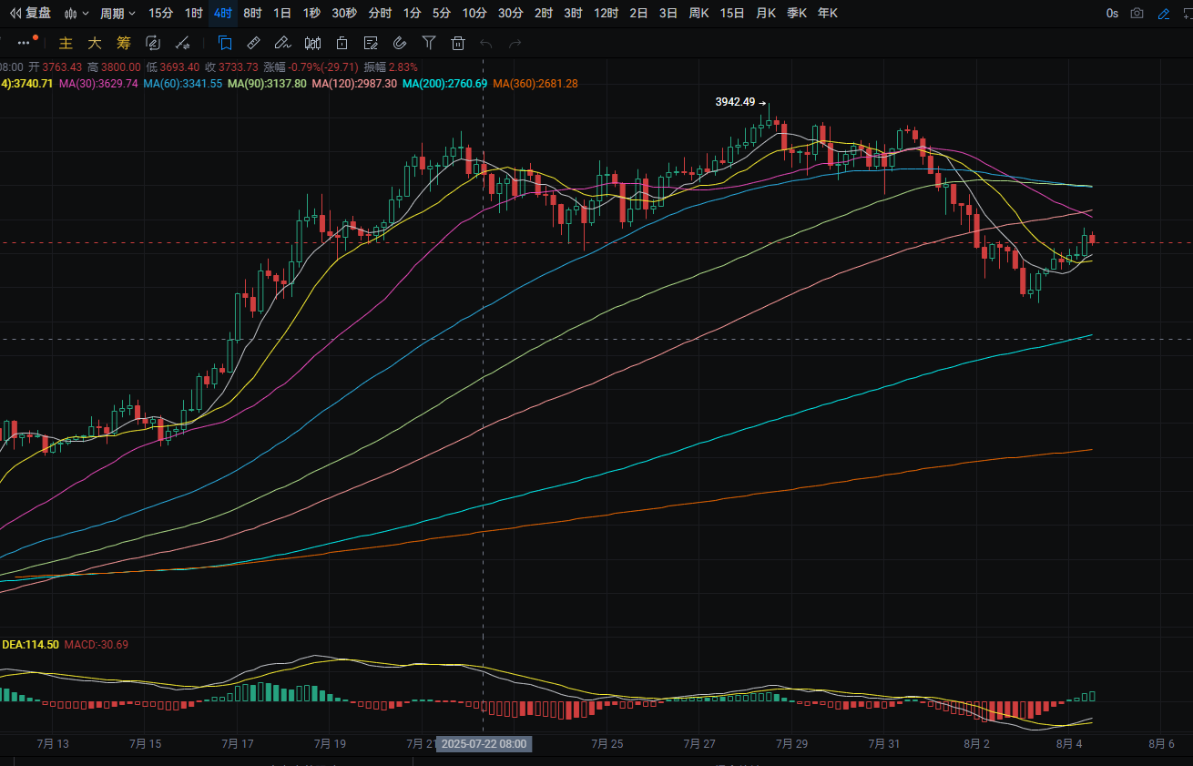Click the blue pencil drawing icon

1163,14
